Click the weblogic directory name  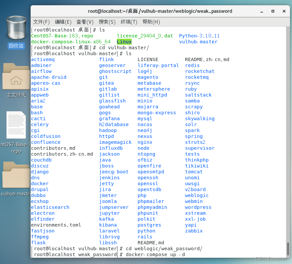[197, 195]
